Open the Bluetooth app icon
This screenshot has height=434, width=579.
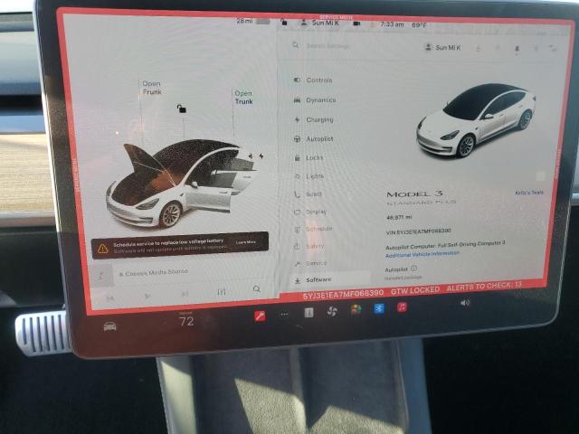(x=379, y=308)
